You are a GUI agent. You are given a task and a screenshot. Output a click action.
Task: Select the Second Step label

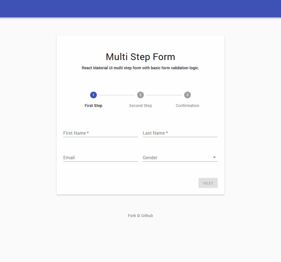(140, 106)
